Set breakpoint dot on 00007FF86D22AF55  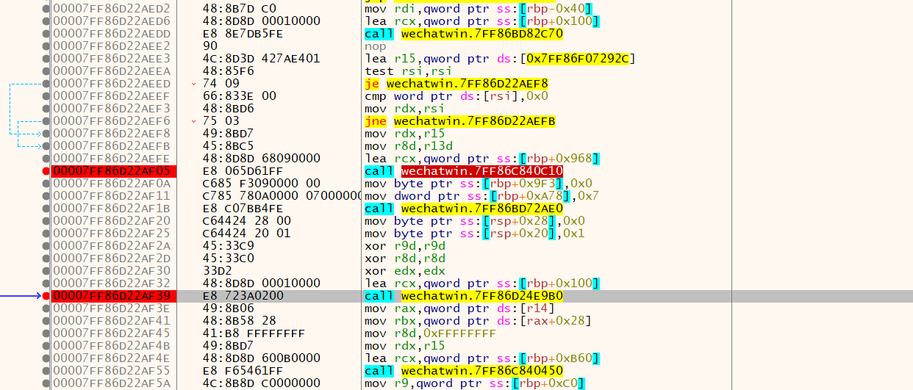click(x=46, y=371)
